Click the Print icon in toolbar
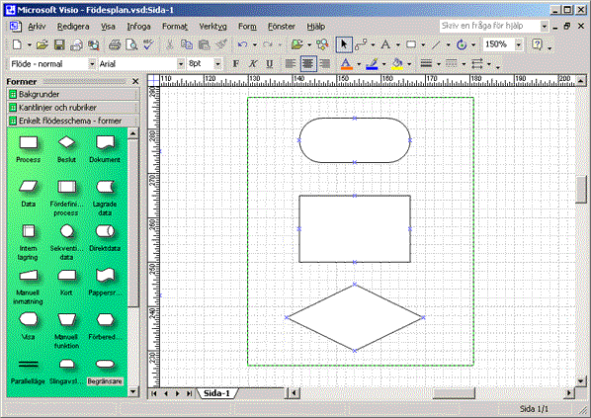The width and height of the screenshot is (591, 418). [115, 44]
